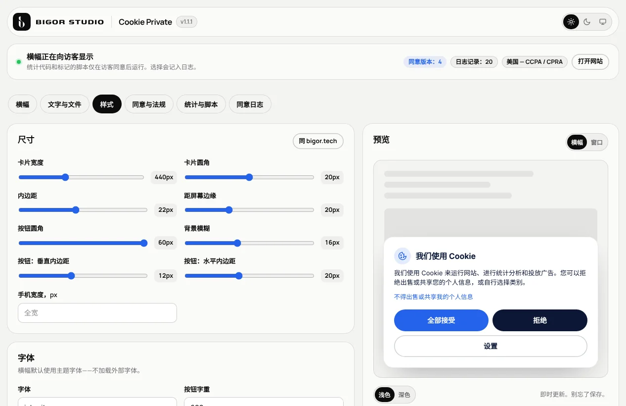Click the 日志记录：20 badge
Screen dimensions: 626x406
click(474, 62)
